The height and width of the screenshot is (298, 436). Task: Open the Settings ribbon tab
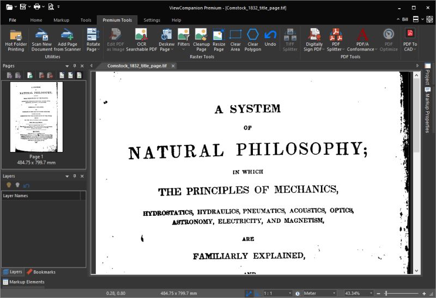coord(152,20)
